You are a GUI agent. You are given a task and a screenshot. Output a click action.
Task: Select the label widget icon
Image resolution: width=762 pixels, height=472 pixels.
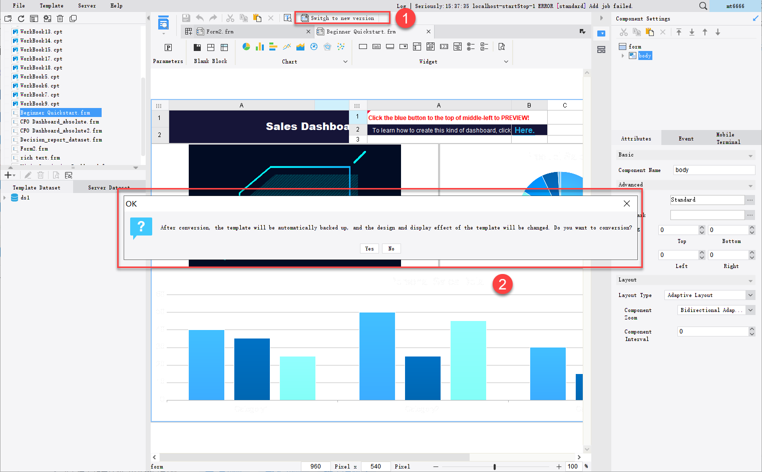376,46
